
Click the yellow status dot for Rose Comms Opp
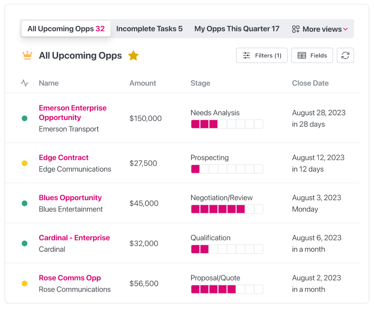pos(24,284)
